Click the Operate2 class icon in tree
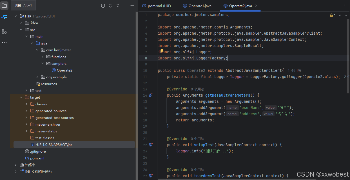Screen dimensions: 350x180 pyautogui.click(x=54, y=70)
